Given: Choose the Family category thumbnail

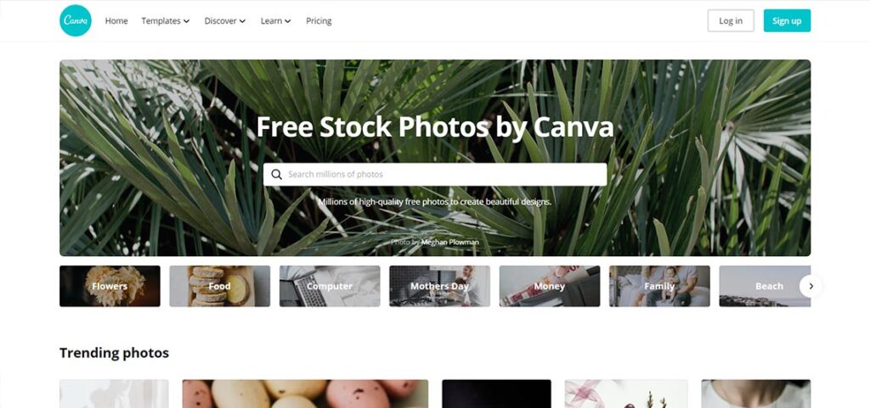Looking at the screenshot, I should coord(659,286).
